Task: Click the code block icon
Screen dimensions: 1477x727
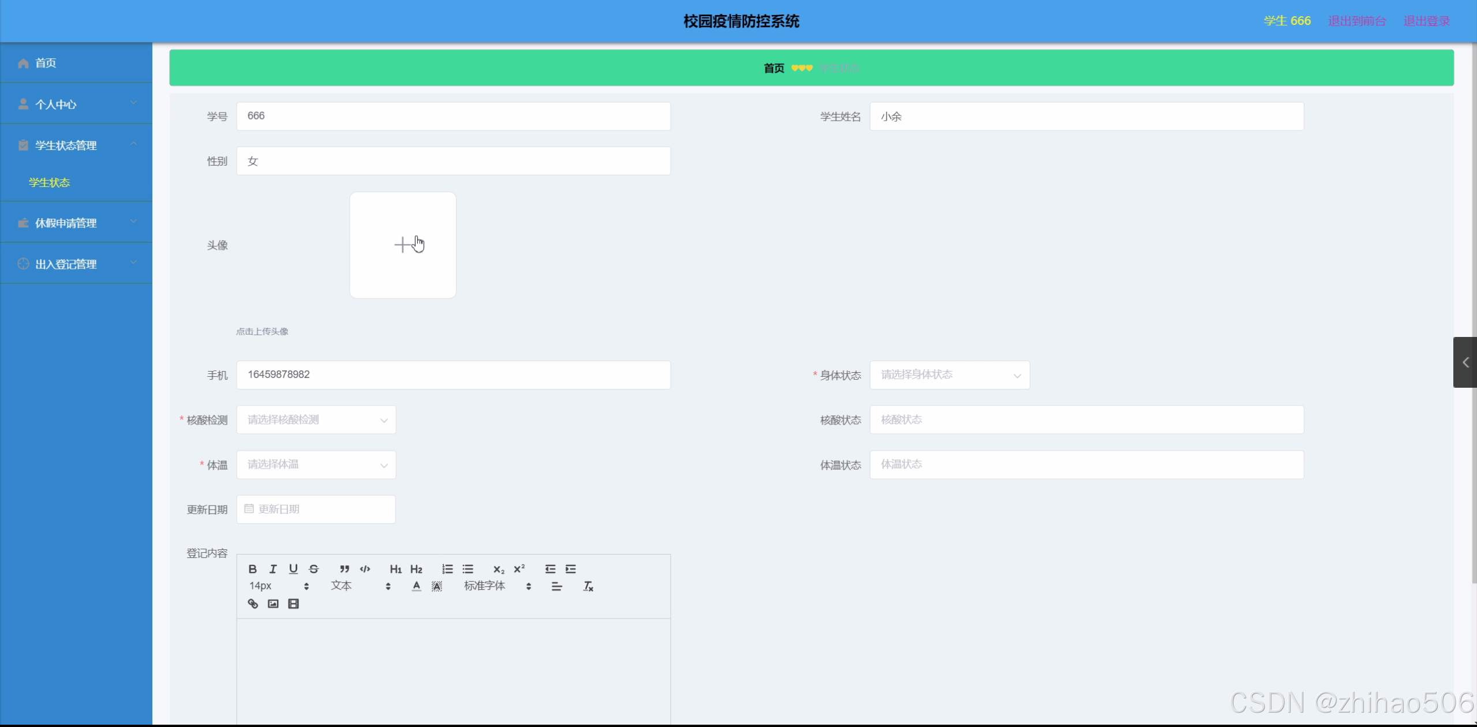Action: coord(365,569)
